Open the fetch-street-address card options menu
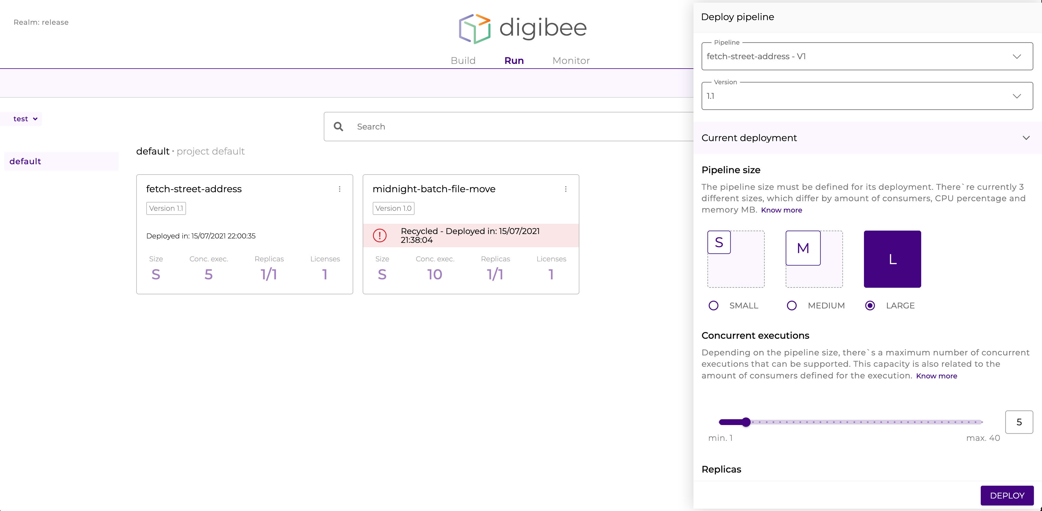 pos(340,189)
